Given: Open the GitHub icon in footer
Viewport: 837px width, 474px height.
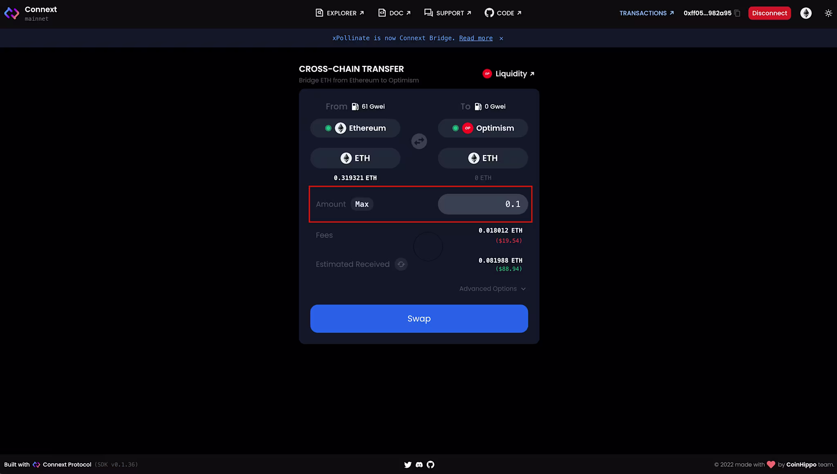Looking at the screenshot, I should tap(430, 465).
